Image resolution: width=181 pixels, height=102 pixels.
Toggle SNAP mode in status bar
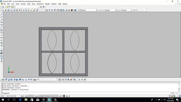point(22,96)
